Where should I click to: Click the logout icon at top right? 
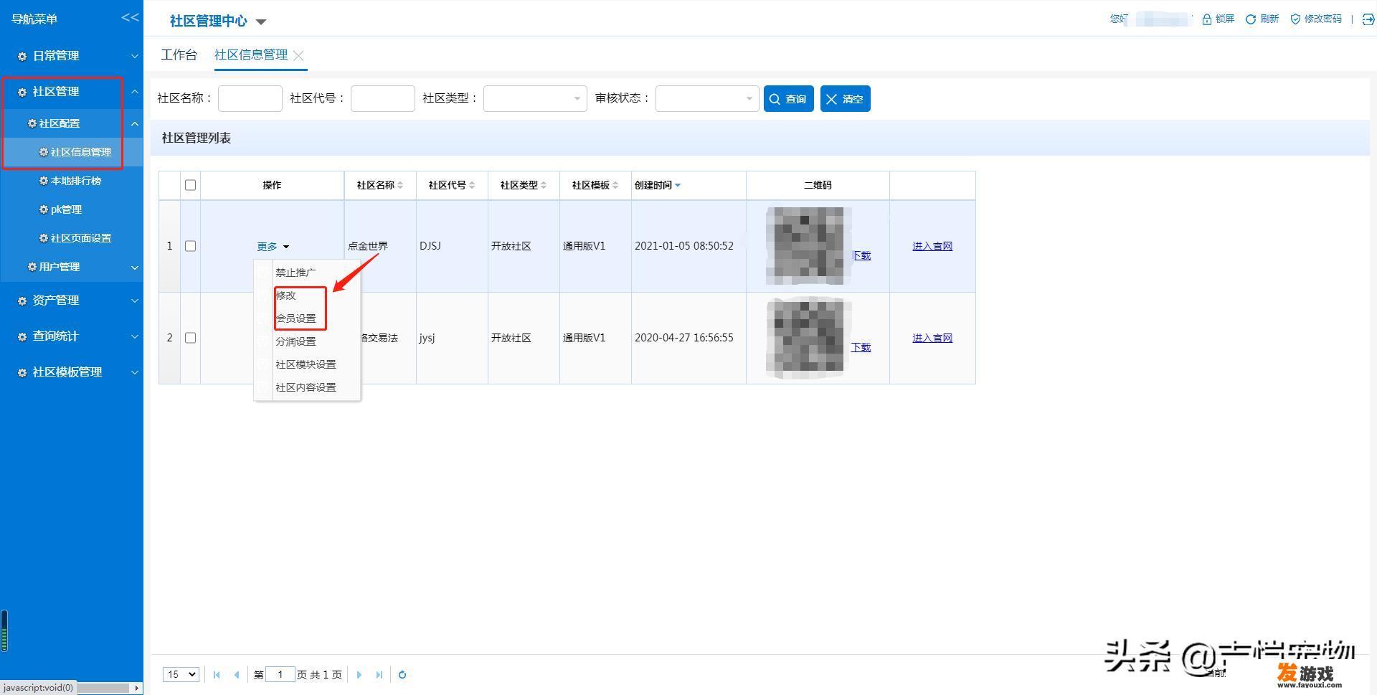point(1368,19)
